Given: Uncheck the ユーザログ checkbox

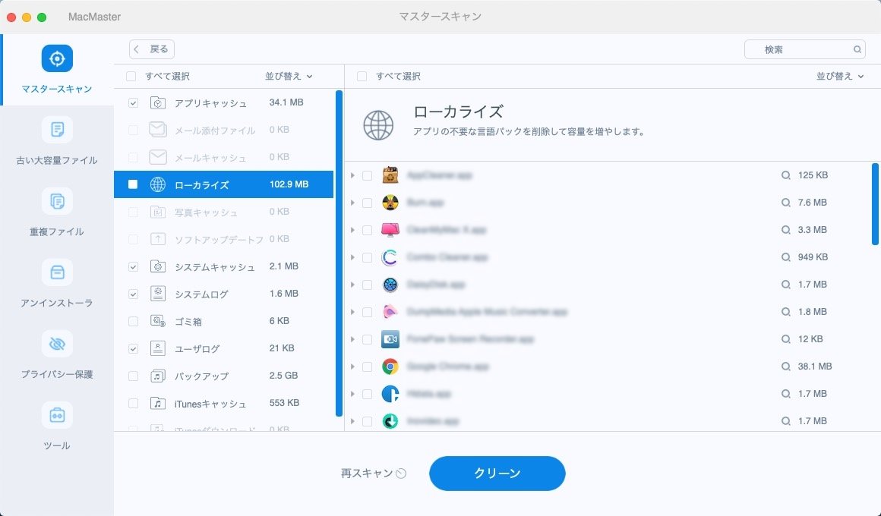Looking at the screenshot, I should click(x=133, y=348).
